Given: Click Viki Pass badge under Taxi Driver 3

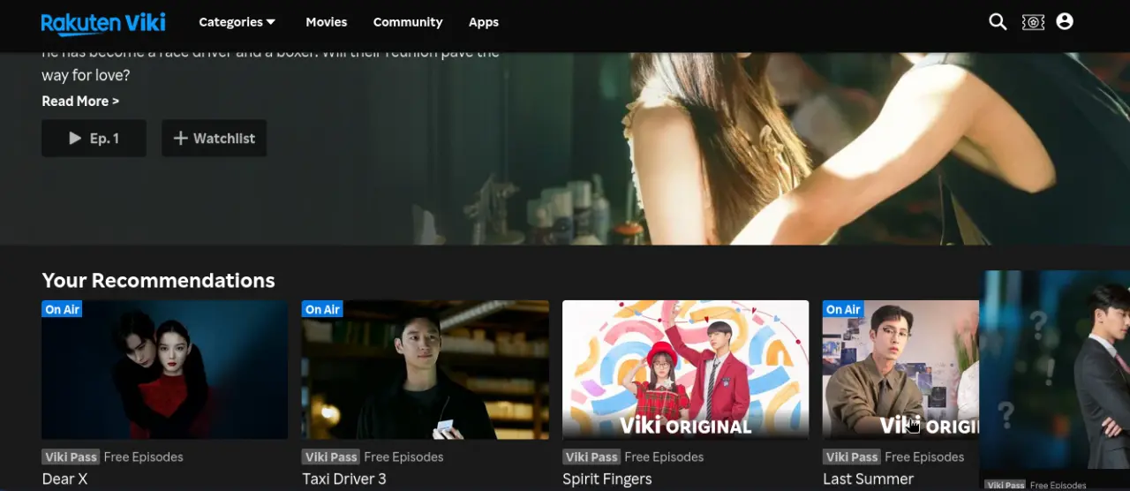Looking at the screenshot, I should click(x=331, y=457).
